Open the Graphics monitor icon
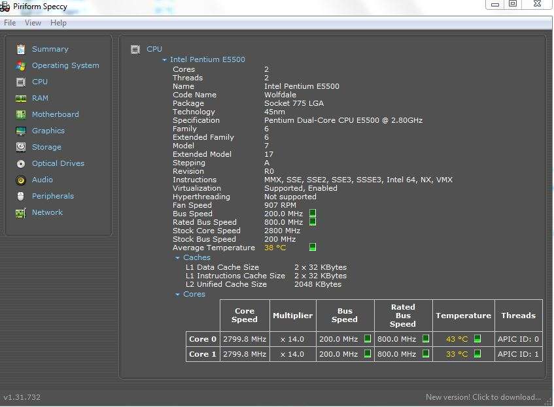 click(21, 131)
